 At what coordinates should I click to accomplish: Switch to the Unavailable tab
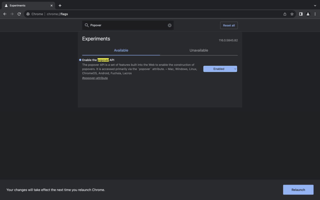click(x=199, y=50)
